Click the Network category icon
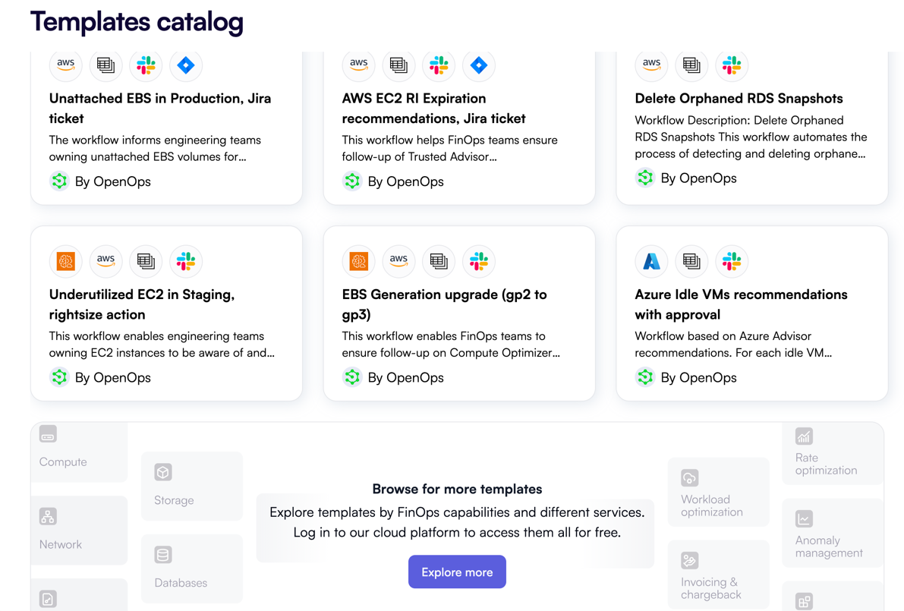904x611 pixels. pyautogui.click(x=48, y=516)
